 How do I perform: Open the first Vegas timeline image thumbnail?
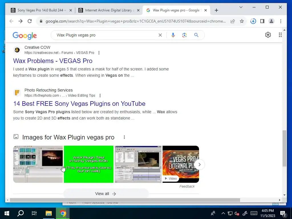coord(38,164)
